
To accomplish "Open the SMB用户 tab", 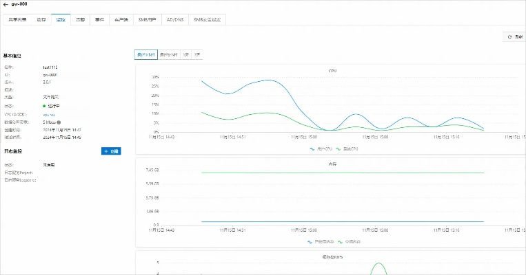I will coord(147,20).
